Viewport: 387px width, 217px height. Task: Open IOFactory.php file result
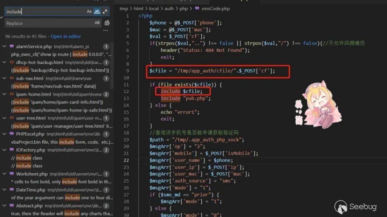click(30, 150)
